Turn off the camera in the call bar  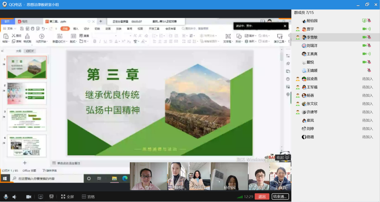point(29,197)
